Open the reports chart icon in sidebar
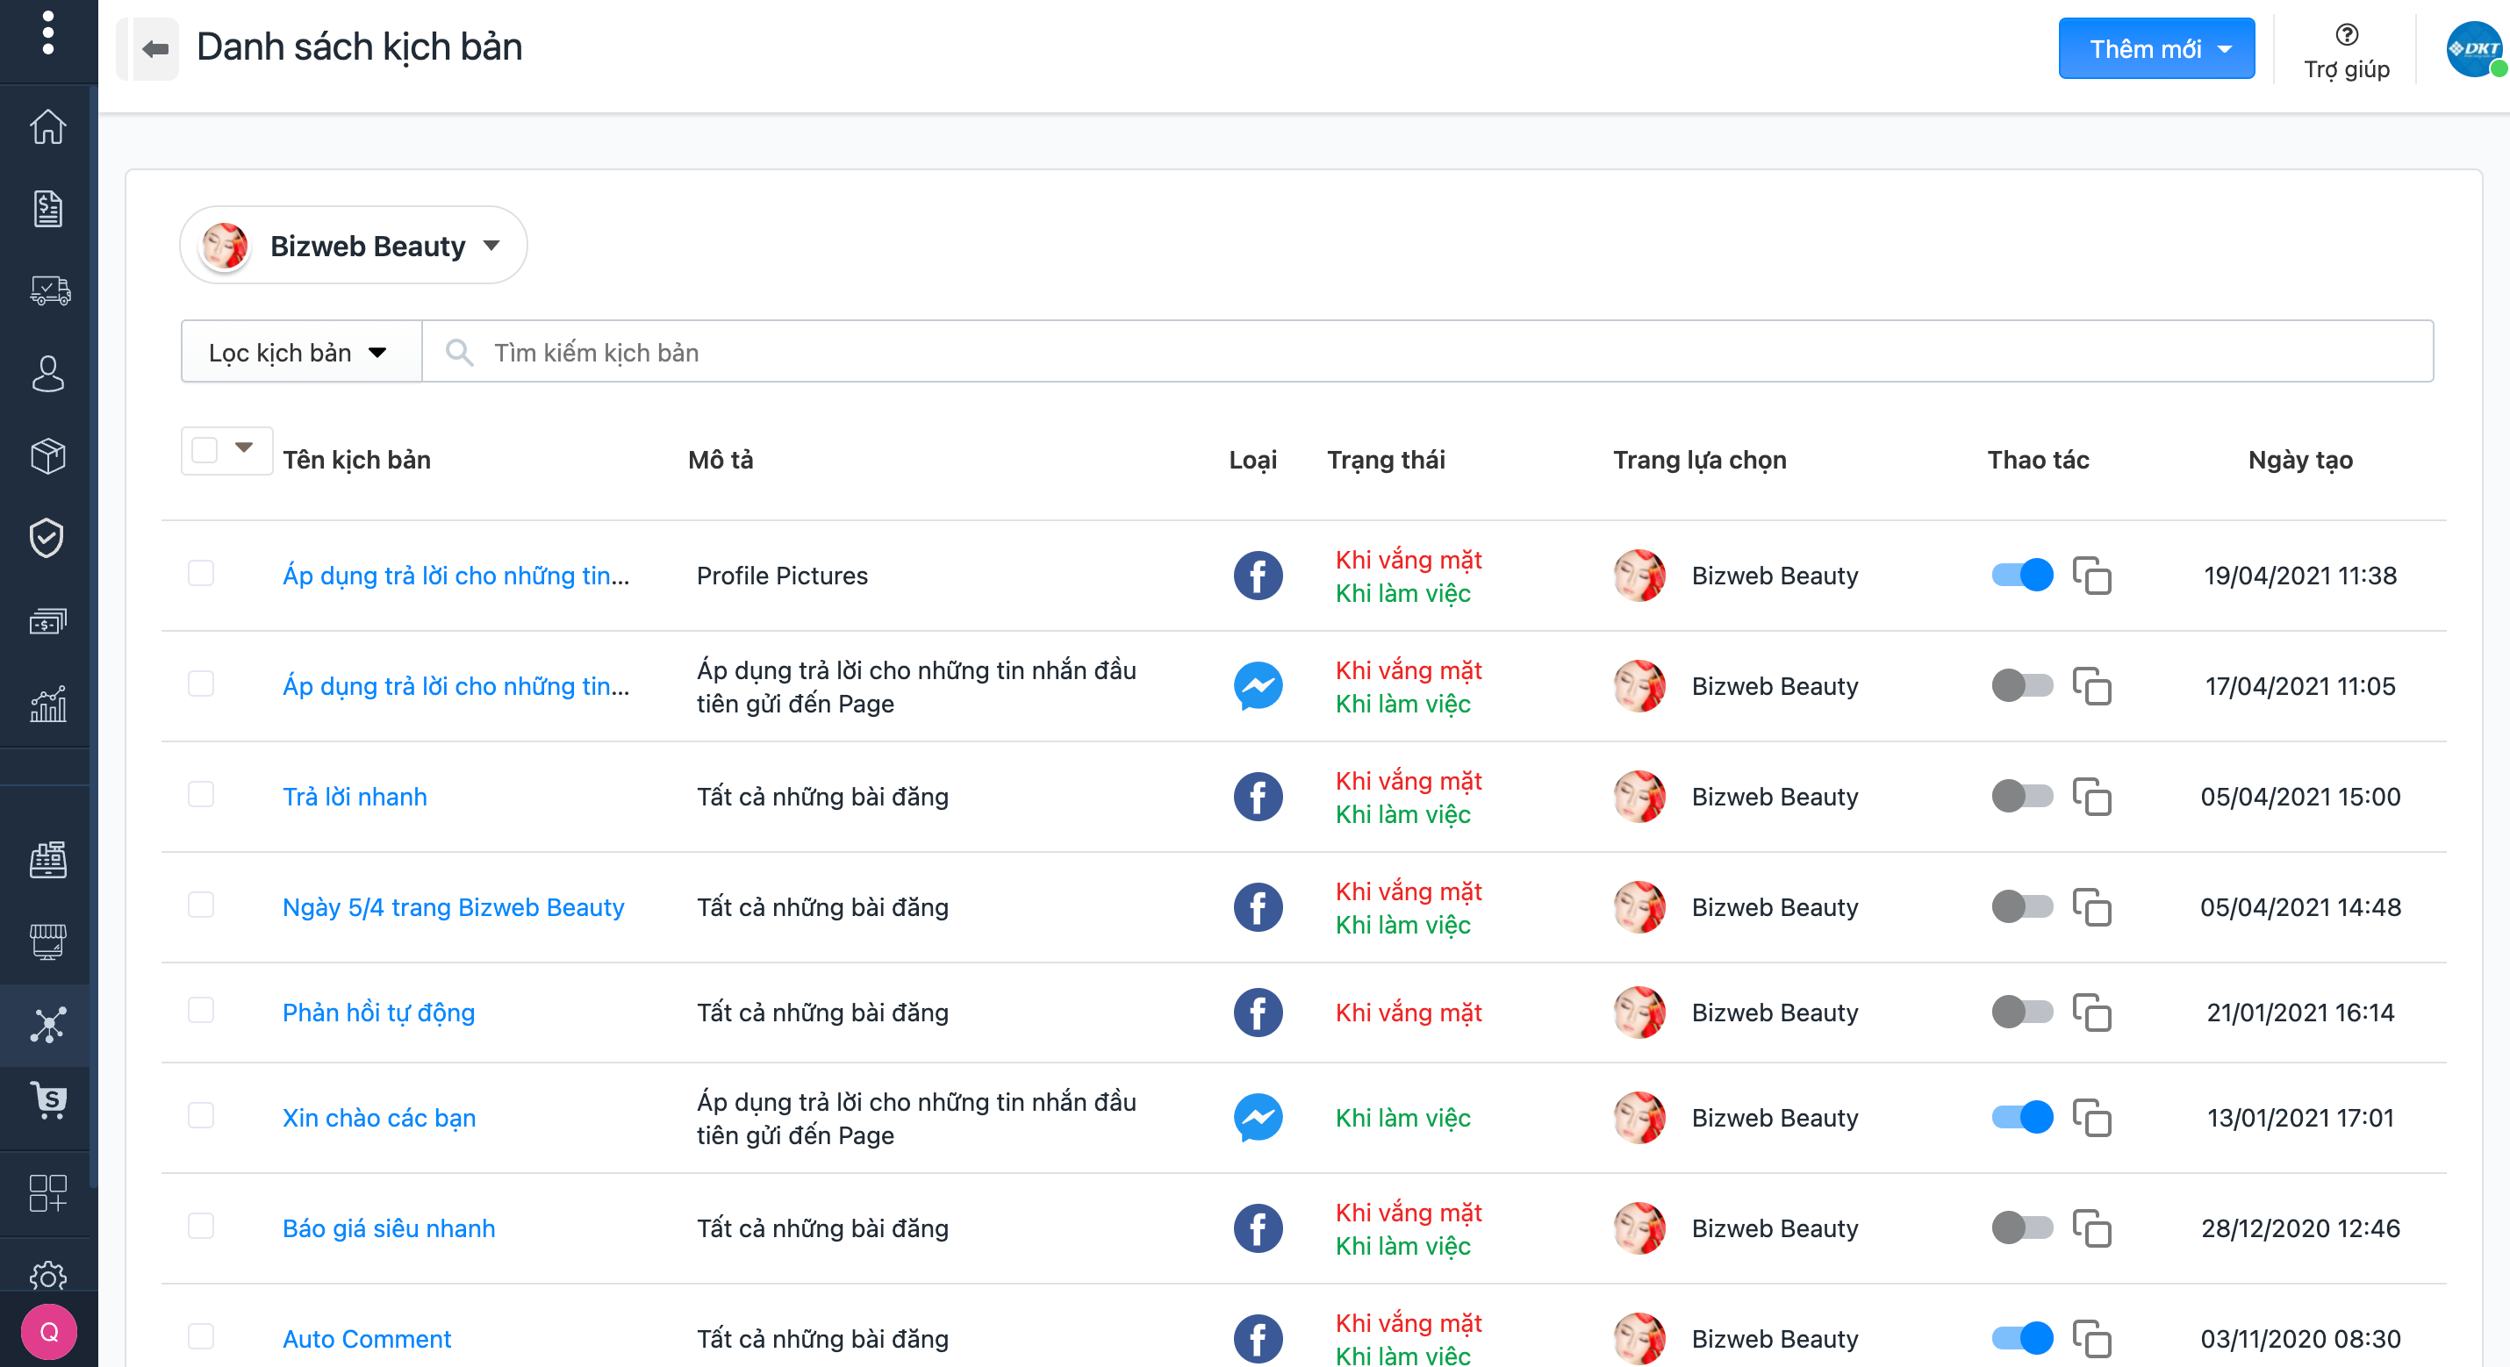2510x1367 pixels. pos(47,703)
